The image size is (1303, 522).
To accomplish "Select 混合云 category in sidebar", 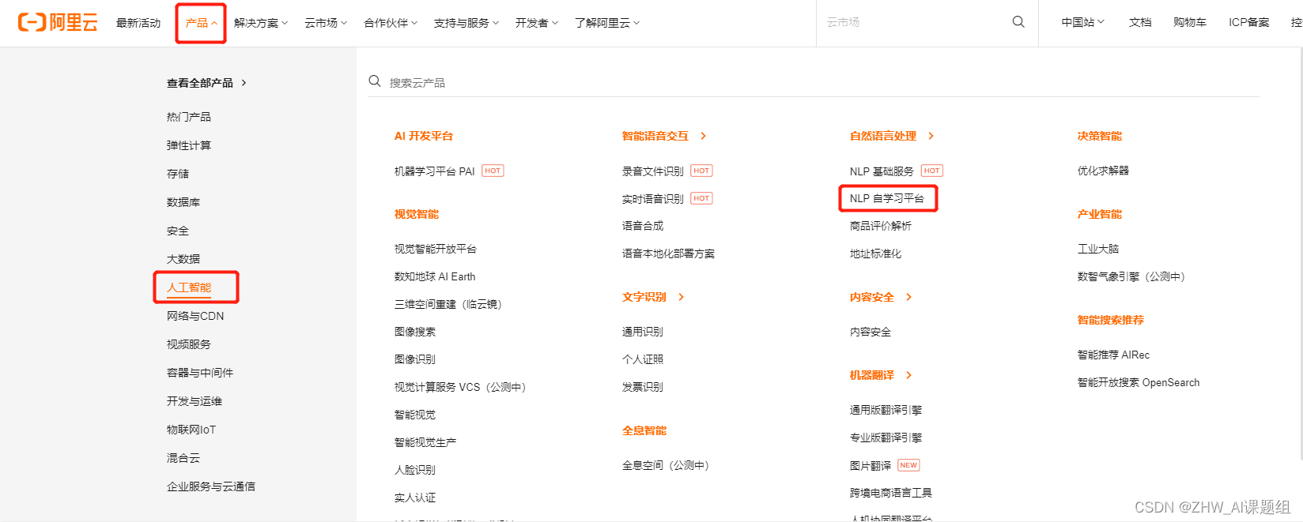I will (x=183, y=458).
